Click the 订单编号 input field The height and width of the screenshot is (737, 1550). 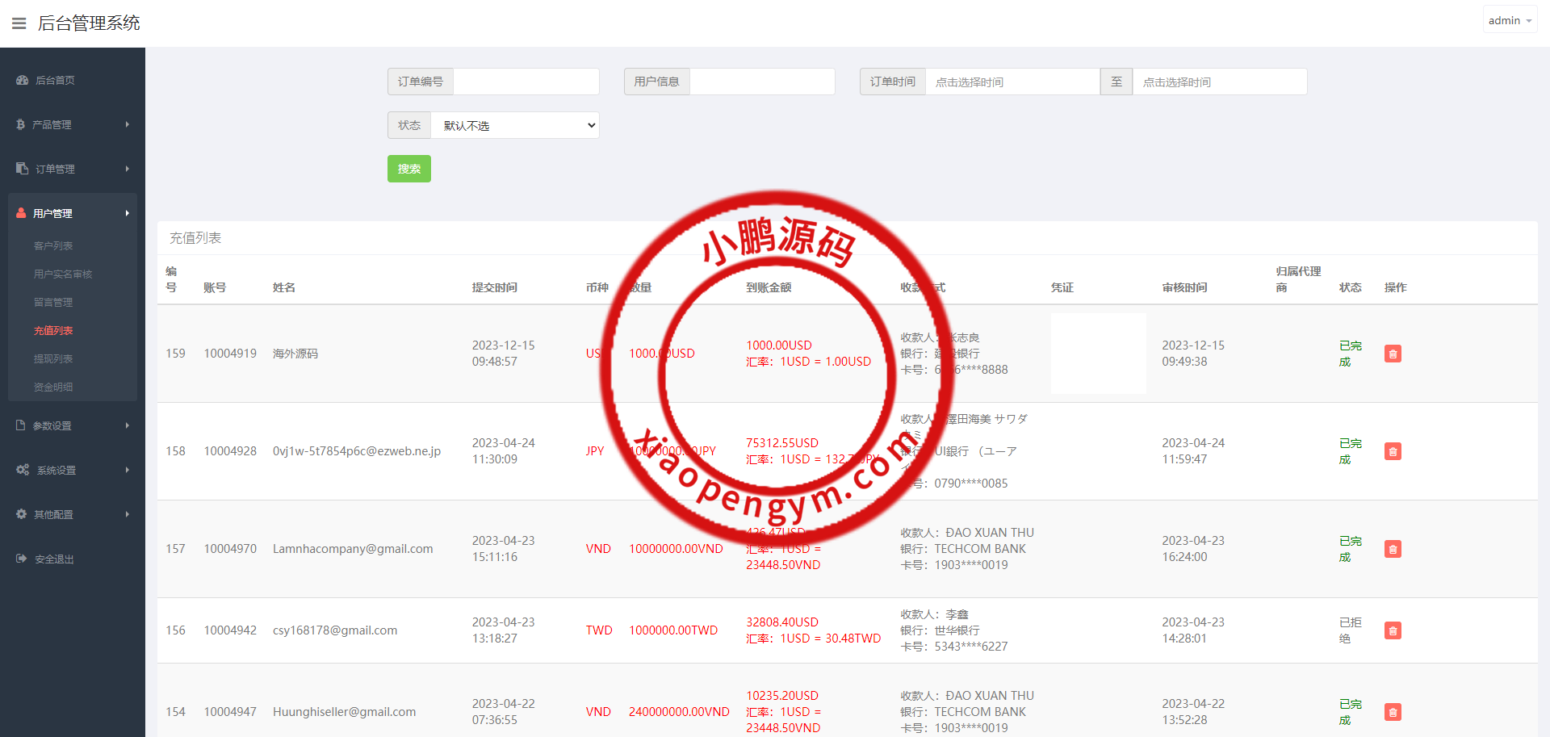[x=526, y=82]
